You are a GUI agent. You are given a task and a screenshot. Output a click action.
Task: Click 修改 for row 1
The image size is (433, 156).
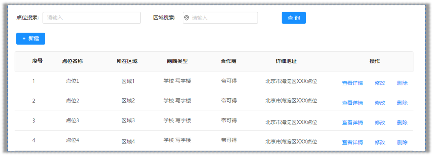pyautogui.click(x=380, y=83)
